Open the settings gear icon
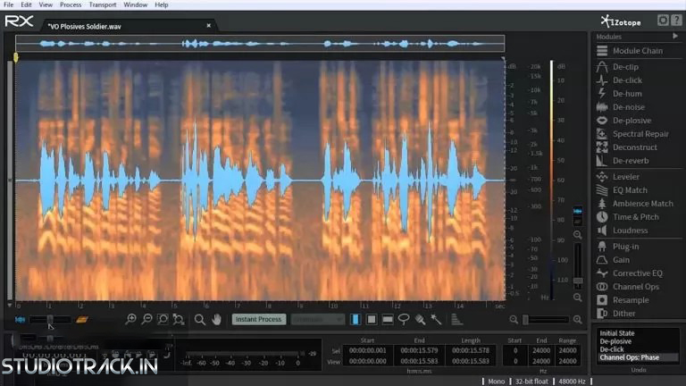The width and height of the screenshot is (686, 386). point(663,21)
